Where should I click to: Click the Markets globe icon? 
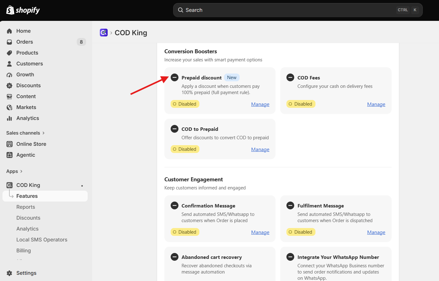click(10, 107)
